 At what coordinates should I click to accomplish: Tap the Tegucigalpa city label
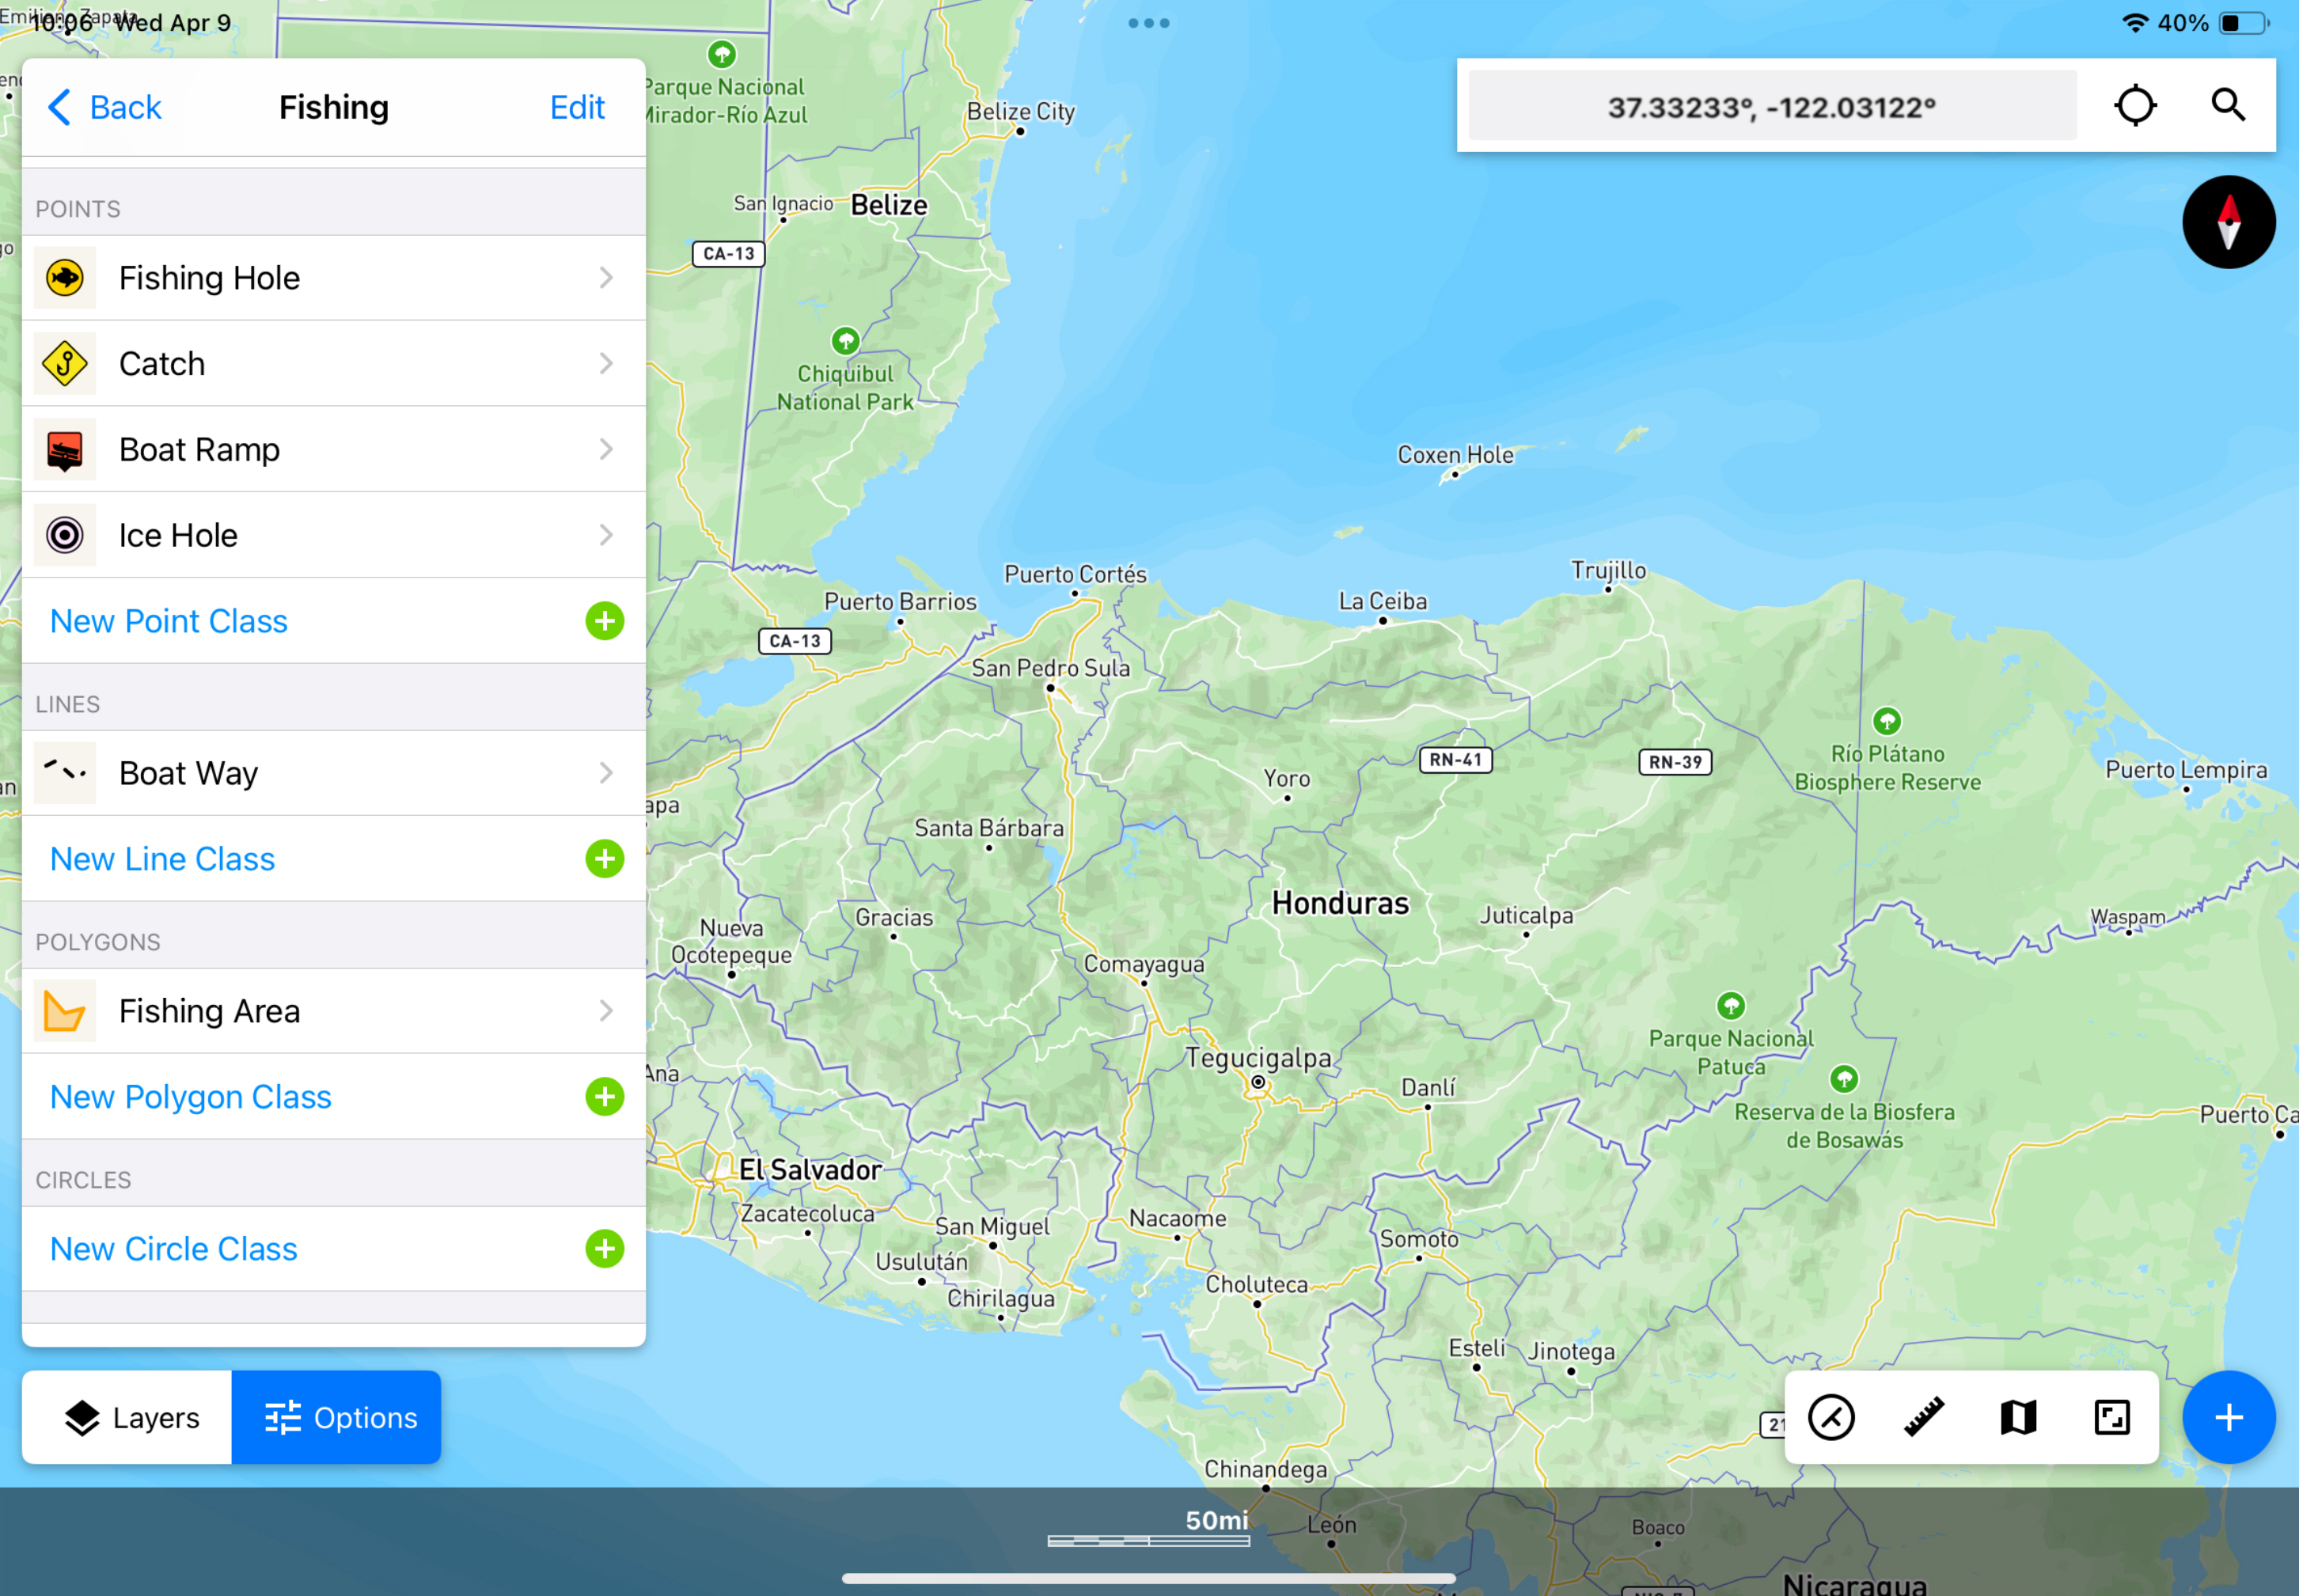pyautogui.click(x=1258, y=1059)
